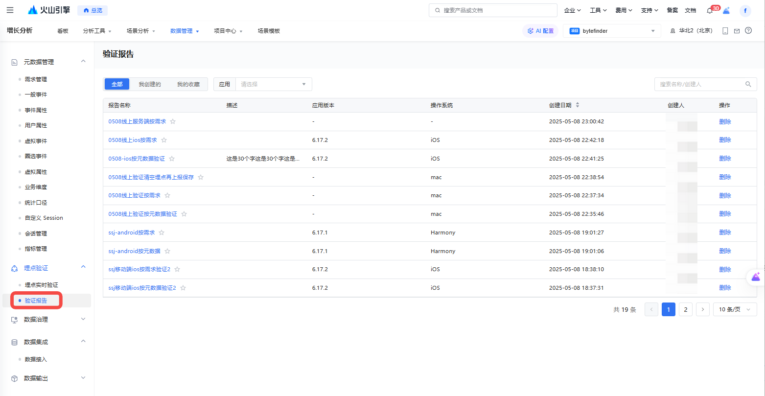Image resolution: width=765 pixels, height=396 pixels.
Task: Open 需求管理 in the sidebar
Action: [x=36, y=79]
